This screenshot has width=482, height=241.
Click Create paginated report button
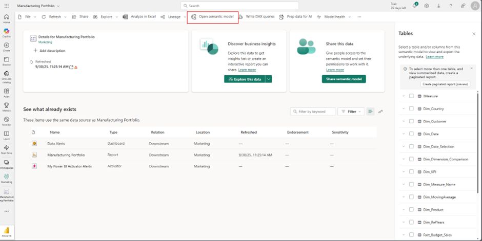(445, 83)
